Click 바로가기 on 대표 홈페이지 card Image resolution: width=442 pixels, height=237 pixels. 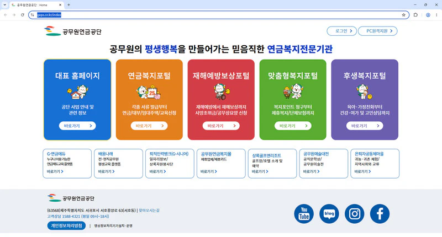tap(77, 126)
